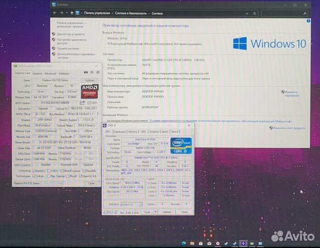
Task: Switch to the Validation tab in GPU-Z
Action: 64,73
